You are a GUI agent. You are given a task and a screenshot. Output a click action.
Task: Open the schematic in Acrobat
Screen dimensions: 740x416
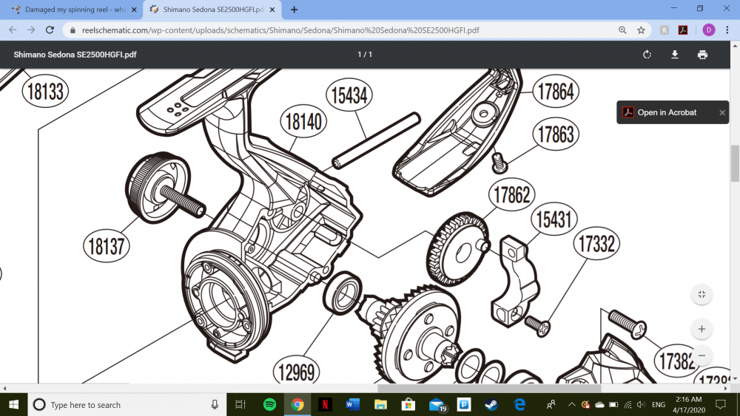[667, 112]
